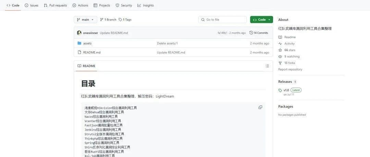This screenshot has width=370, height=157.
Task: Click the fork icon beside 13 forks
Action: pyautogui.click(x=280, y=63)
